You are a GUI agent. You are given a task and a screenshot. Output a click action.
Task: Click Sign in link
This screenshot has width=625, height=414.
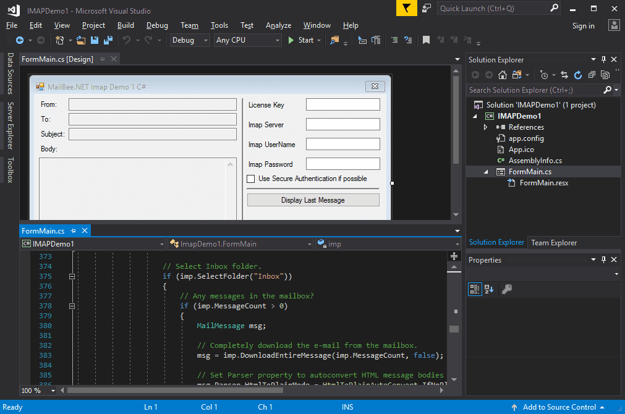[x=583, y=25]
